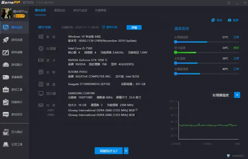Open the 性能统计 chart section
This screenshot has width=248, height=159.
click(14, 102)
